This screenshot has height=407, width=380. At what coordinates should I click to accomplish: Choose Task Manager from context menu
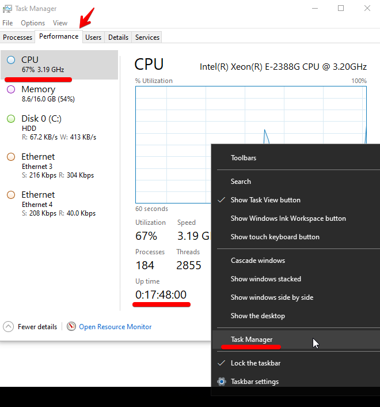(x=252, y=340)
